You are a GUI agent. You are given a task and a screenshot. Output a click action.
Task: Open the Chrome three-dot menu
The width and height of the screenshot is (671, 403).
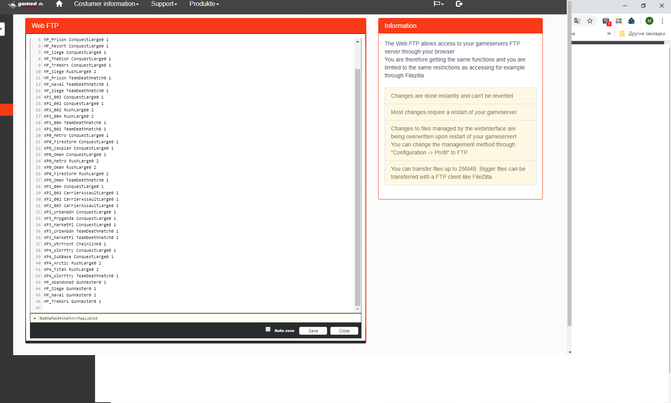pyautogui.click(x=662, y=21)
